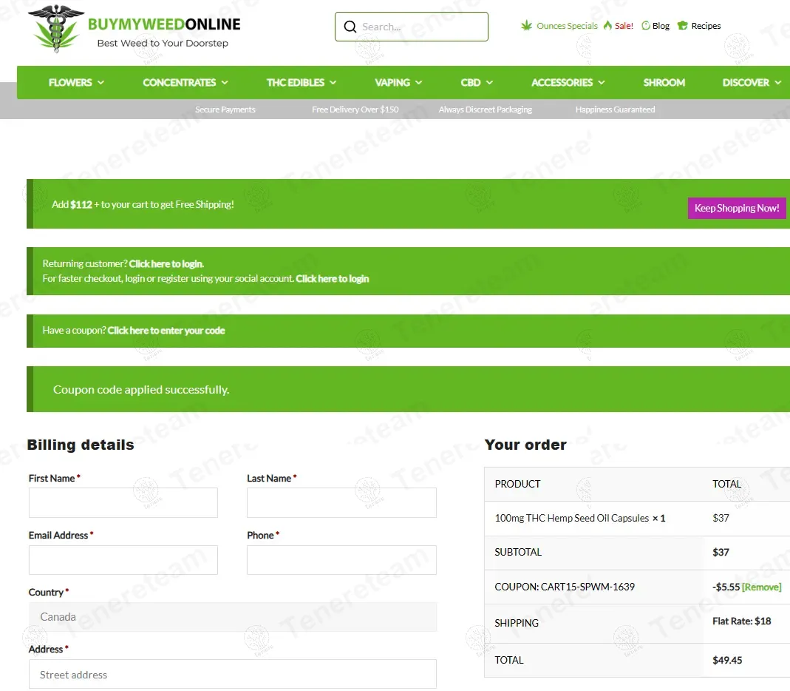This screenshot has width=790, height=691.
Task: Expand the Vaping dropdown chevron
Action: (419, 82)
